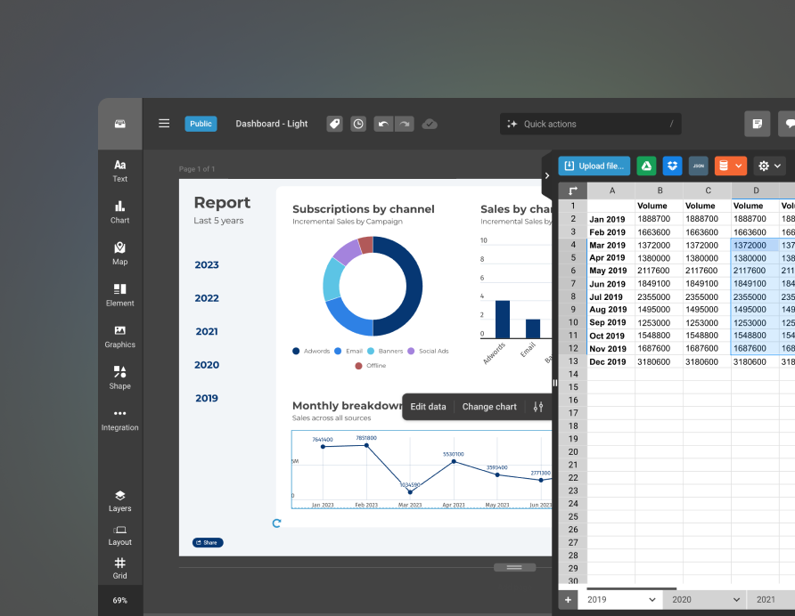
Task: Click the Share button on the page
Action: click(x=208, y=542)
